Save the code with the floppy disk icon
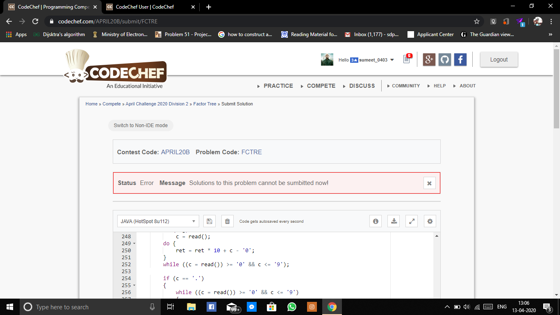Viewport: 560px width, 315px height. [209, 221]
